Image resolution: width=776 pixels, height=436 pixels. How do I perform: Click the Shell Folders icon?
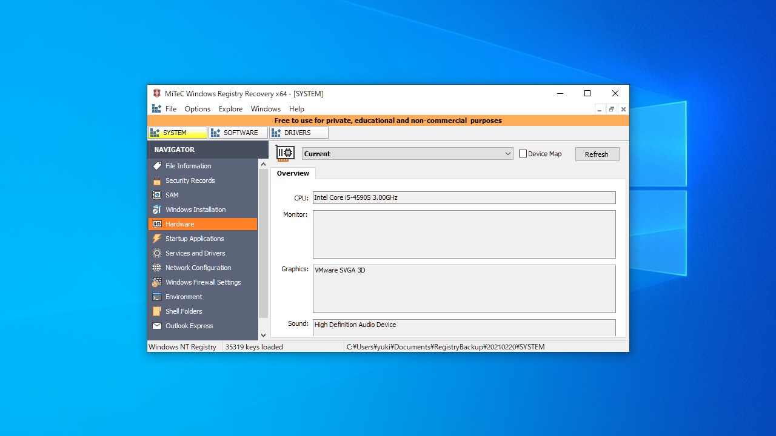tap(157, 311)
